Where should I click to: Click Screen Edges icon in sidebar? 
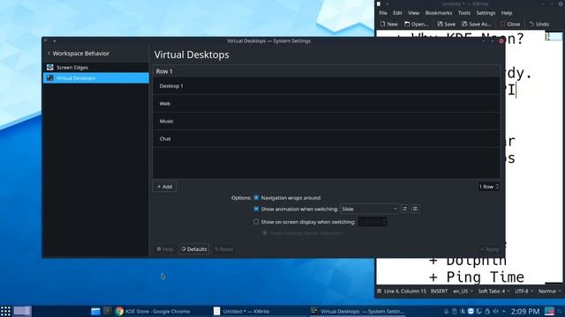[x=50, y=67]
